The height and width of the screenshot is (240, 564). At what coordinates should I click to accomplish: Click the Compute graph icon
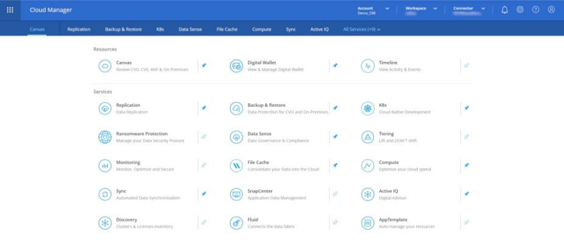[368, 166]
